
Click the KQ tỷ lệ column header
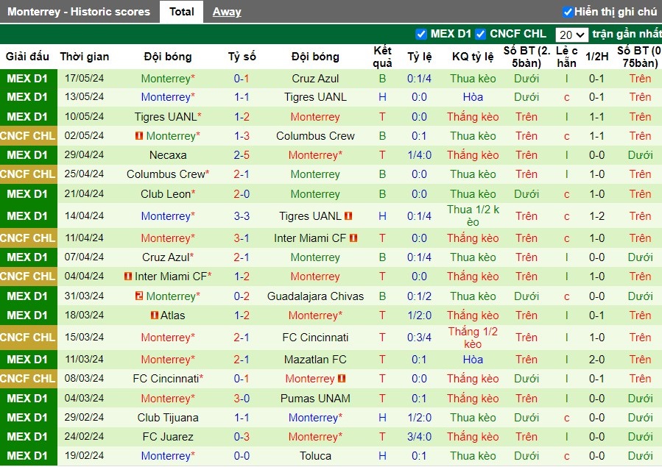pyautogui.click(x=473, y=57)
